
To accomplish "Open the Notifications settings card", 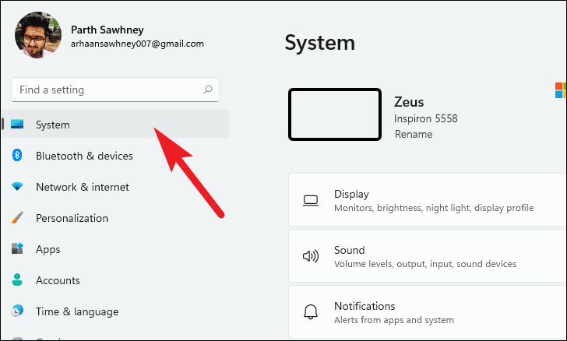I will coord(428,311).
